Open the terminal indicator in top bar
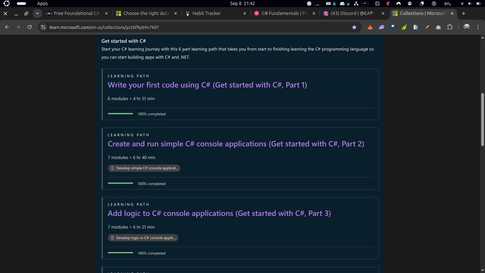The height and width of the screenshot is (273, 485). coord(377,4)
